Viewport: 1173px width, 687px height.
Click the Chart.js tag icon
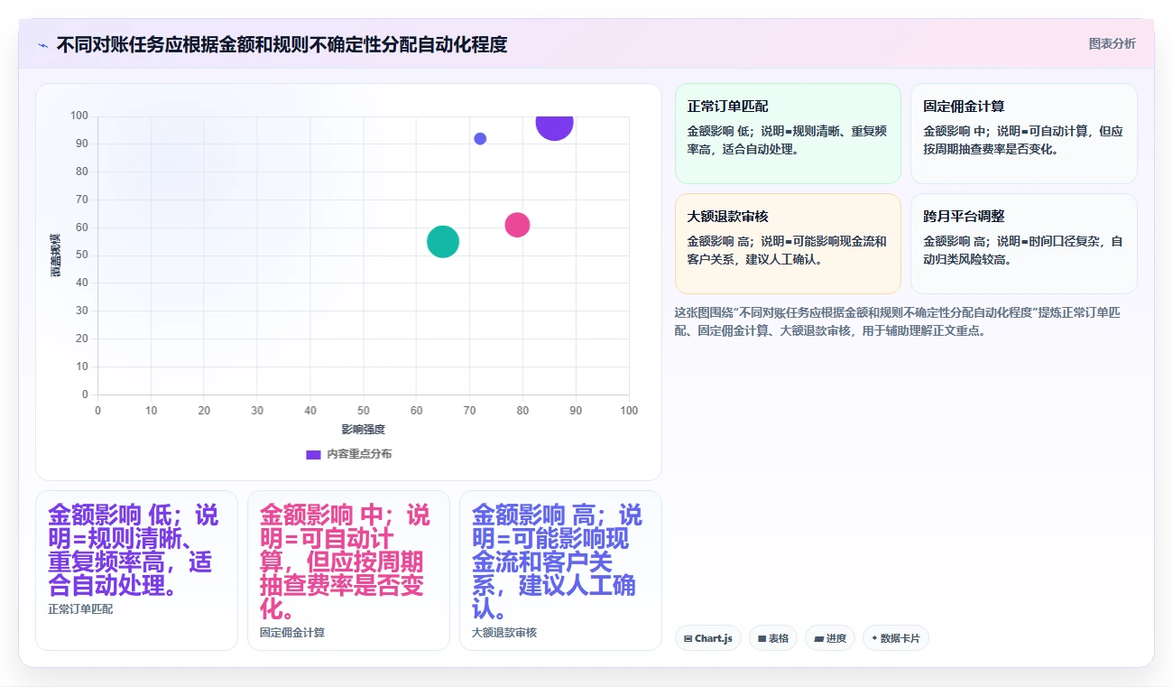pyautogui.click(x=688, y=638)
